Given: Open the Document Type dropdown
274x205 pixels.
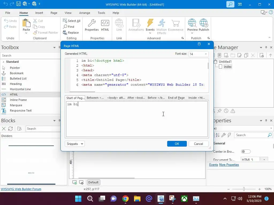Looking at the screenshot, I should click(x=264, y=160).
